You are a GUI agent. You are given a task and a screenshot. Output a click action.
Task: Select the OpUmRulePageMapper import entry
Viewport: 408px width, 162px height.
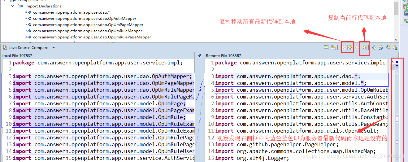92,37
